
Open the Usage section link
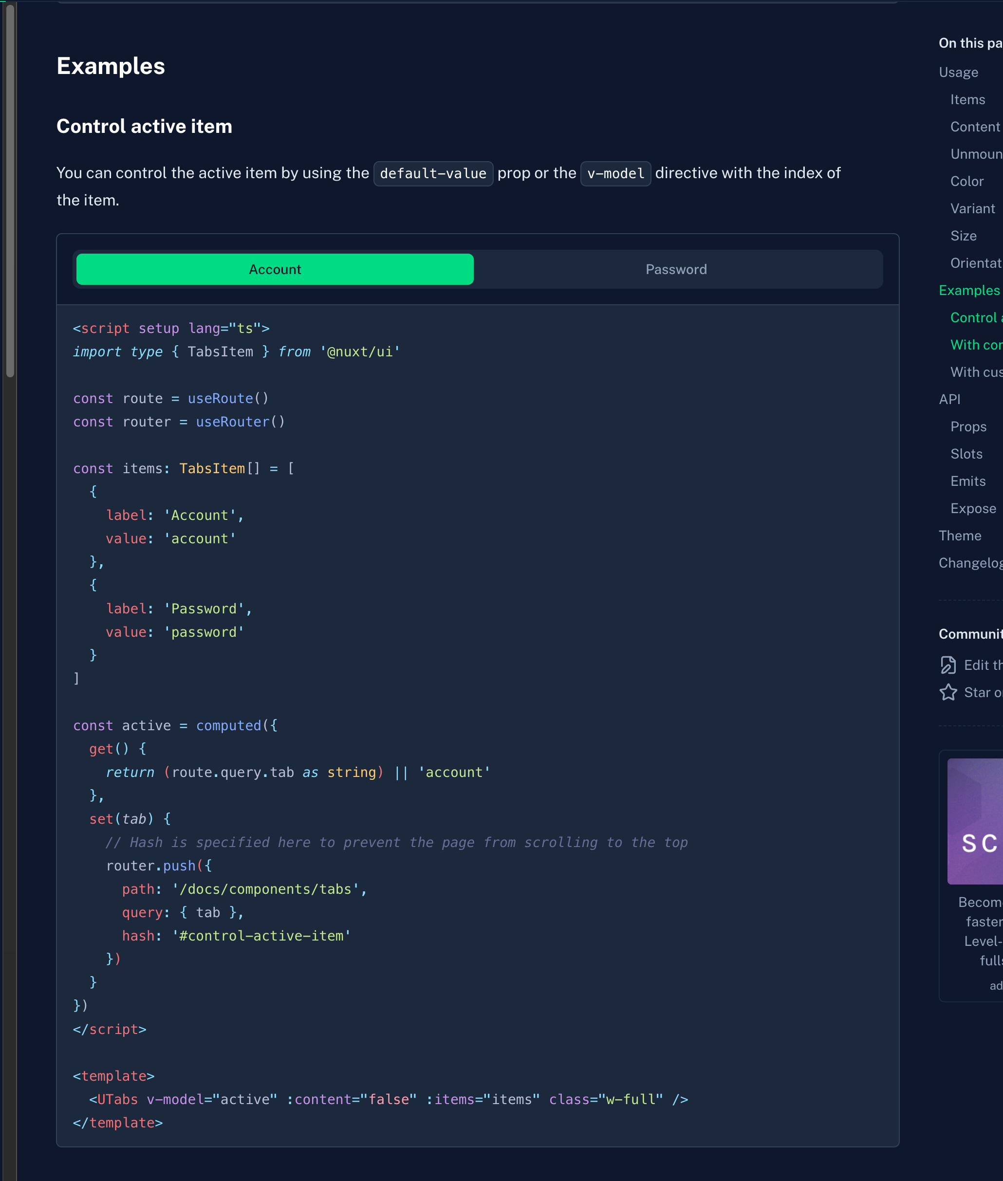point(958,72)
